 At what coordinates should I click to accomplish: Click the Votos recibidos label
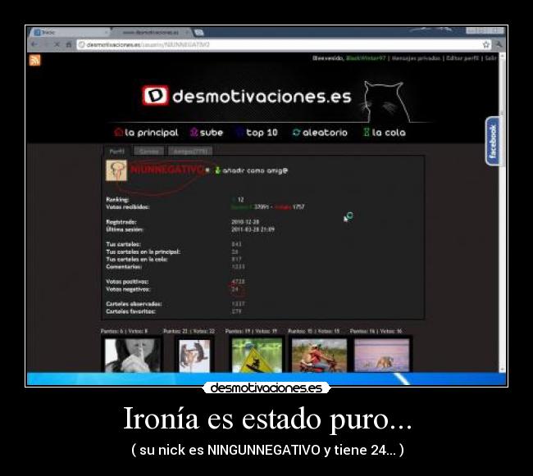[x=127, y=207]
